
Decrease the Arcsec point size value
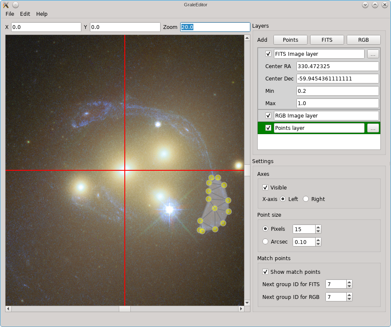point(318,244)
